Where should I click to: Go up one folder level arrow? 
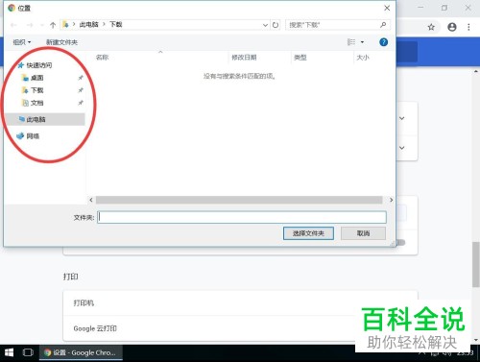(53, 25)
